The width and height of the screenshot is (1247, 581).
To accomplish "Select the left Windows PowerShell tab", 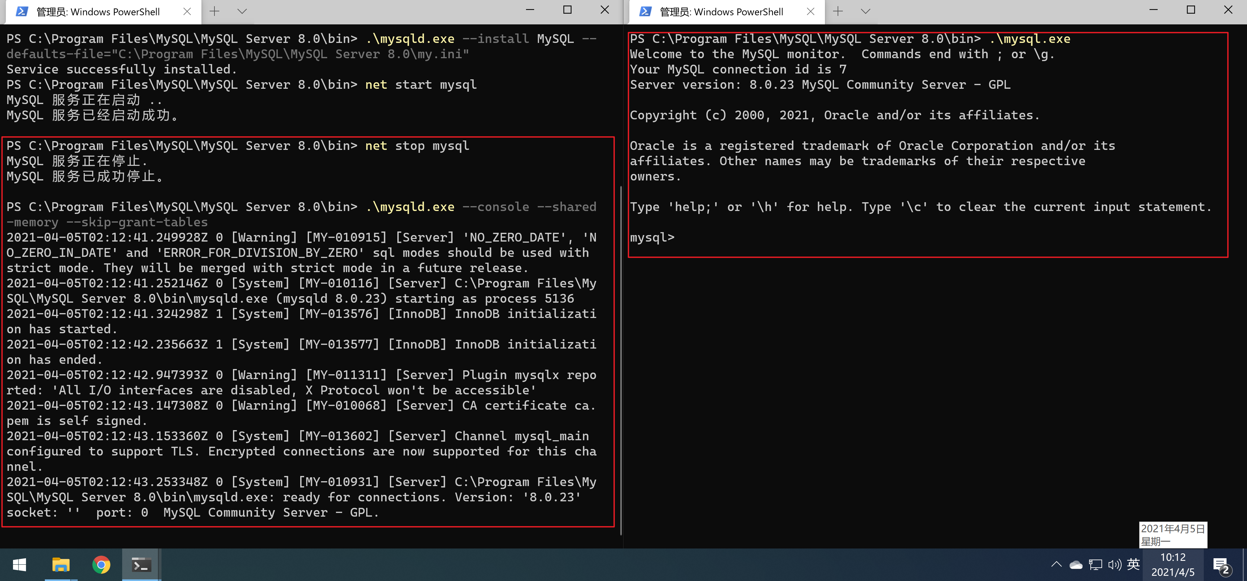I will click(x=97, y=12).
